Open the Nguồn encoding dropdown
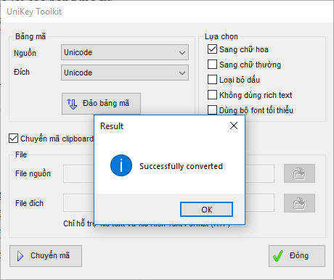Image resolution: width=334 pixels, height=280 pixels. [125, 52]
